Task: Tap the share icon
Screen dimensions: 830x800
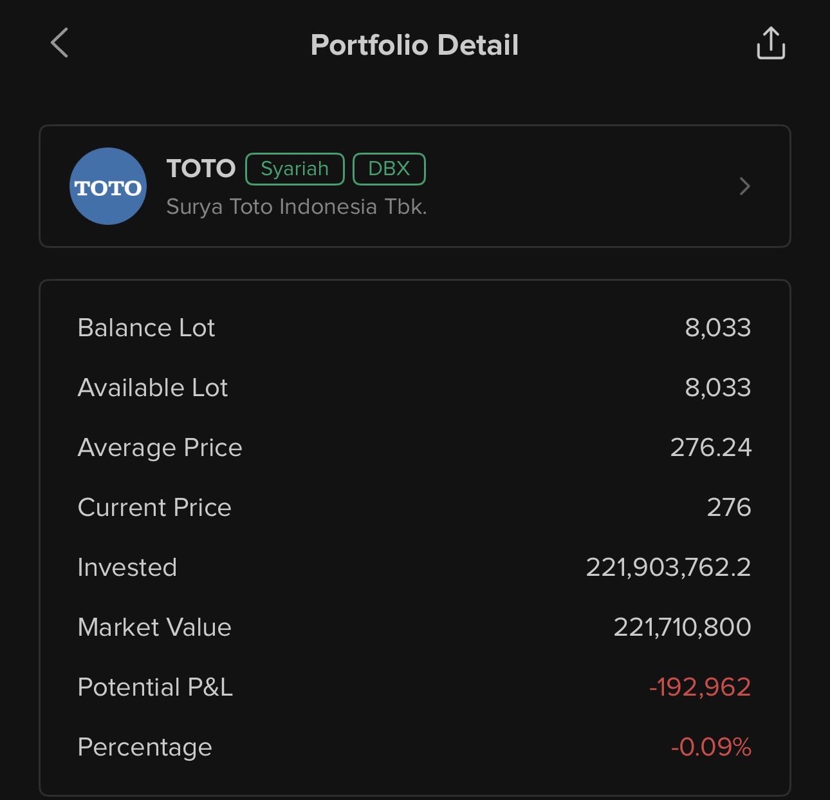Action: point(770,43)
